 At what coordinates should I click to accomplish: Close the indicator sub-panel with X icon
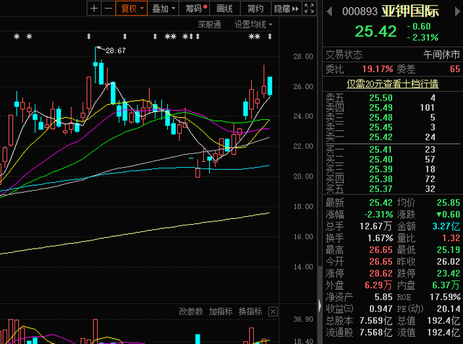tap(273, 311)
